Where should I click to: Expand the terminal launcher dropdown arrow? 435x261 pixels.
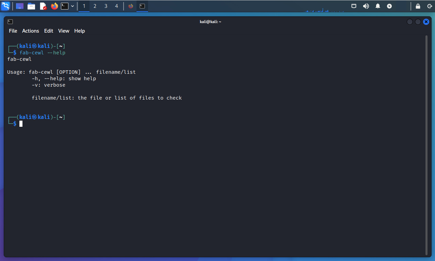[72, 6]
